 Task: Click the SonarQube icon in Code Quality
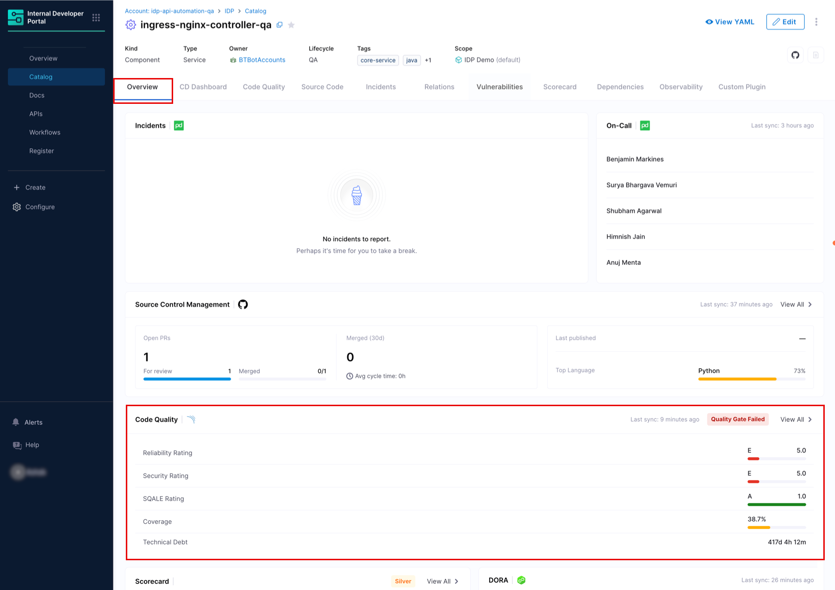coord(191,419)
